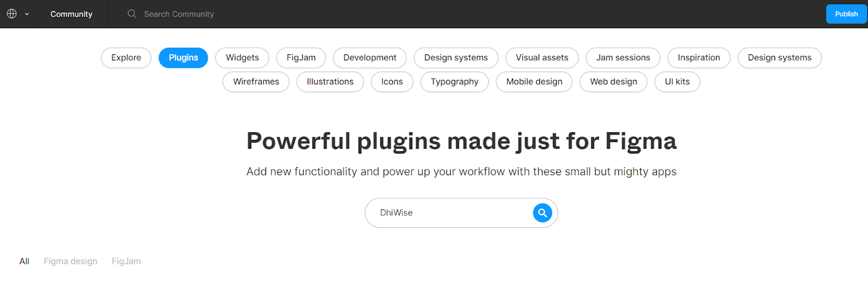
Task: Select the Explore category pill
Action: [x=126, y=58]
